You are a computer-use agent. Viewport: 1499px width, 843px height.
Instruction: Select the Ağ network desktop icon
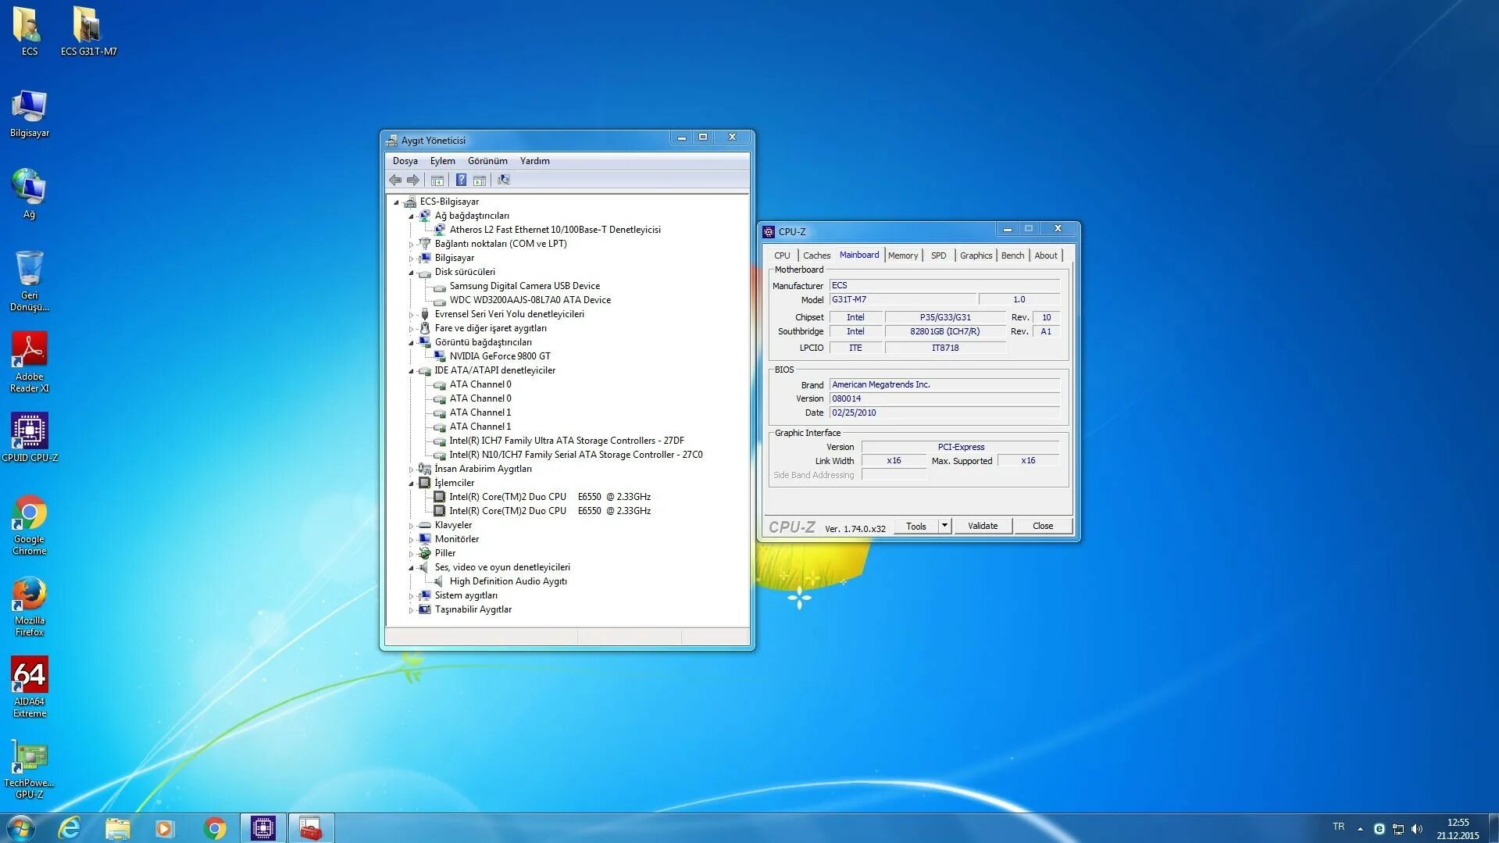29,195
